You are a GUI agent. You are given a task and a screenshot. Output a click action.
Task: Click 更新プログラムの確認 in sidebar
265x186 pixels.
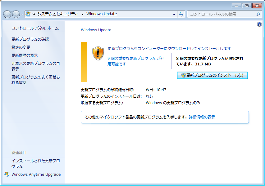coord(30,39)
